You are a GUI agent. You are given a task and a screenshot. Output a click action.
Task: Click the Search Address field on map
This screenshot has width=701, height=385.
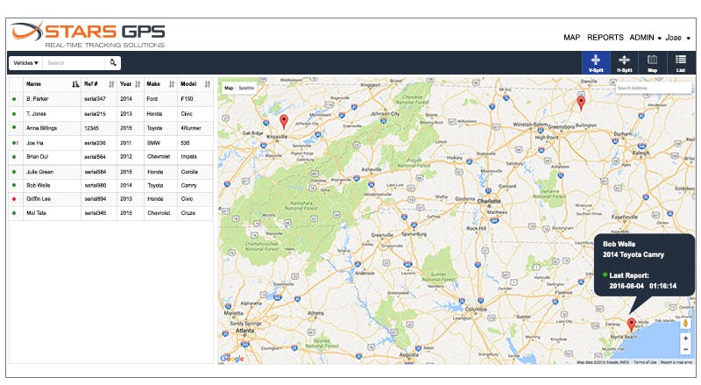coord(652,89)
